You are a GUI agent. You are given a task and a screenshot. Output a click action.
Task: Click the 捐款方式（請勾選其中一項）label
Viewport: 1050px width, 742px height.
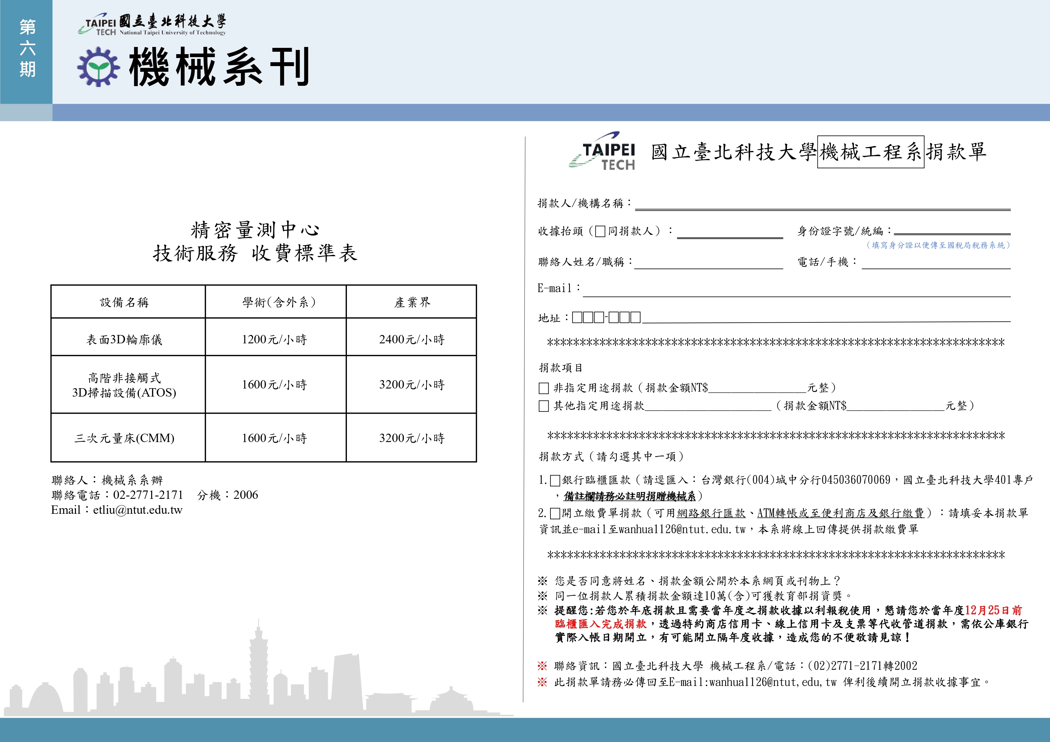(612, 456)
